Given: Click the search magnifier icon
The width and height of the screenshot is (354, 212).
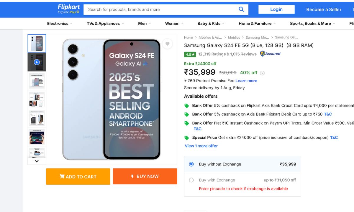Looking at the screenshot, I should (x=241, y=9).
